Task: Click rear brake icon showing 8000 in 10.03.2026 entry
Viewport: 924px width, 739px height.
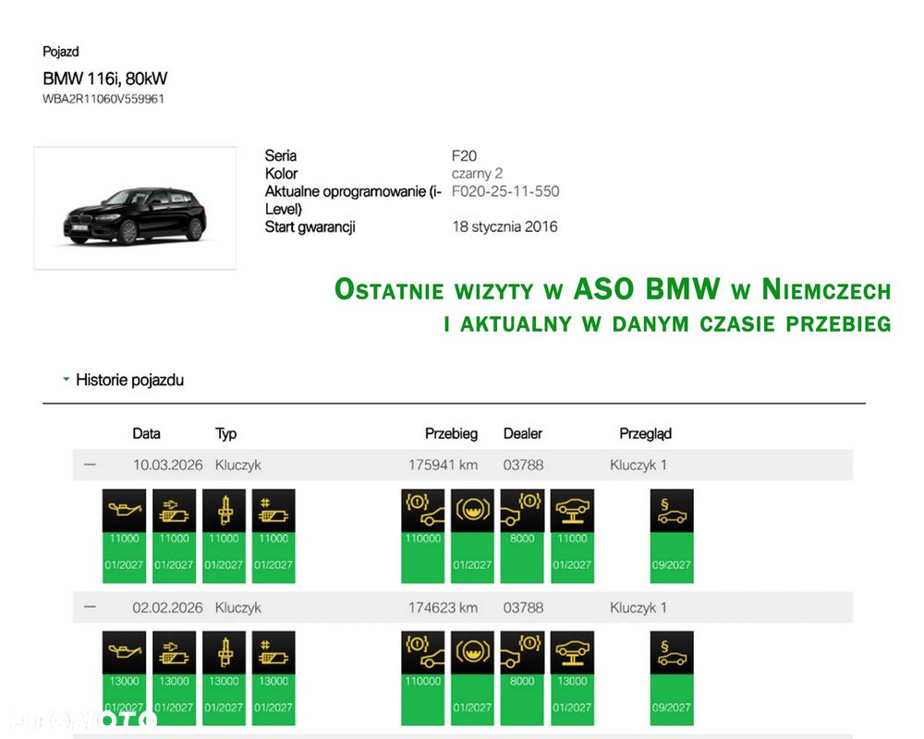Action: [x=522, y=510]
